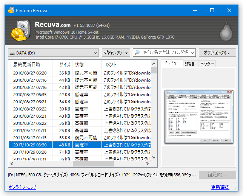Switch to the 詳細 tab
The image size is (243, 196).
tap(189, 64)
